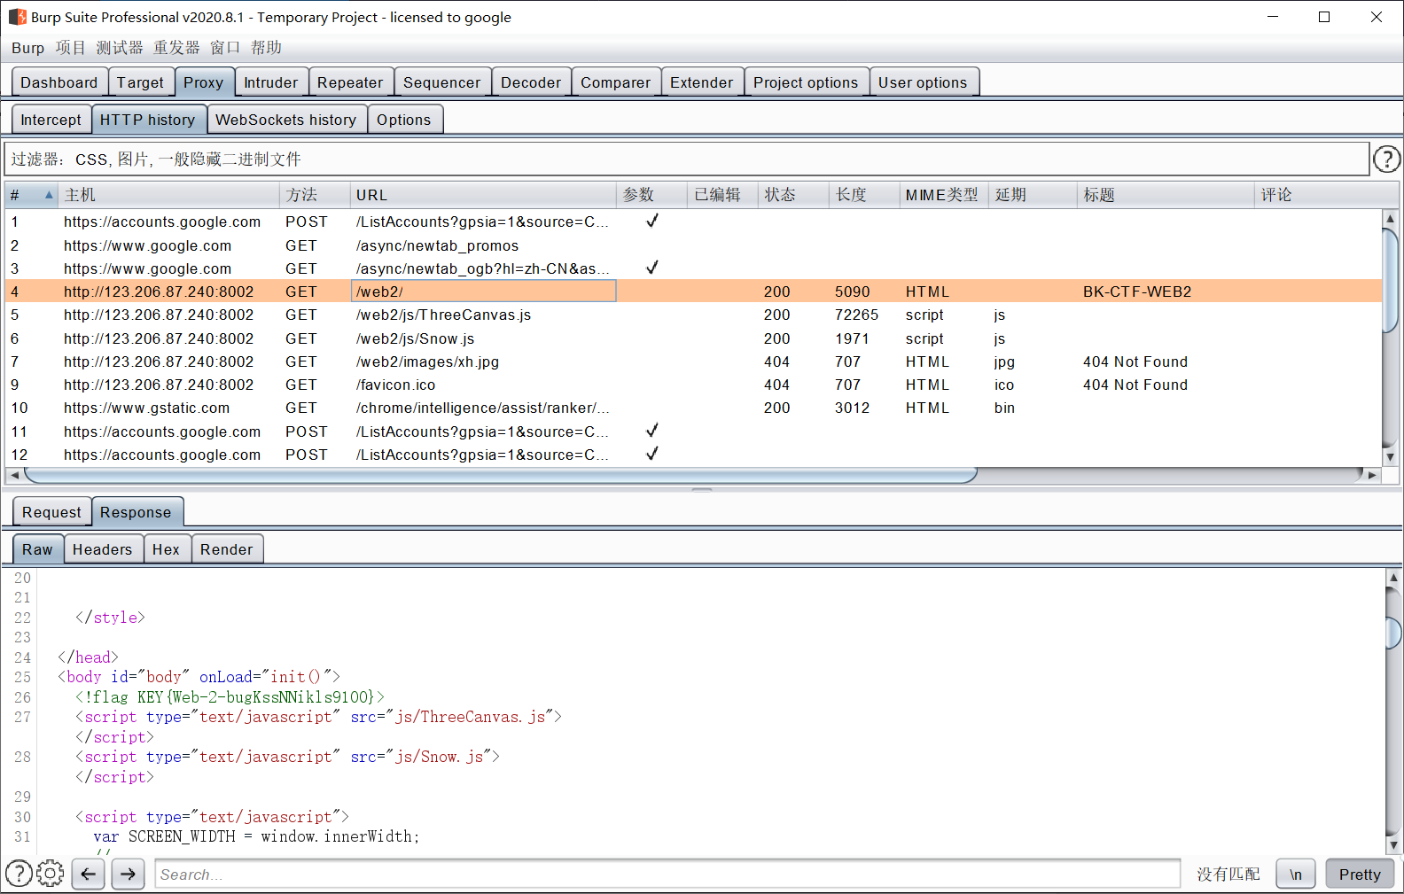Select the /web2/images/xh.jpg row
This screenshot has height=894, width=1404.
coord(693,361)
